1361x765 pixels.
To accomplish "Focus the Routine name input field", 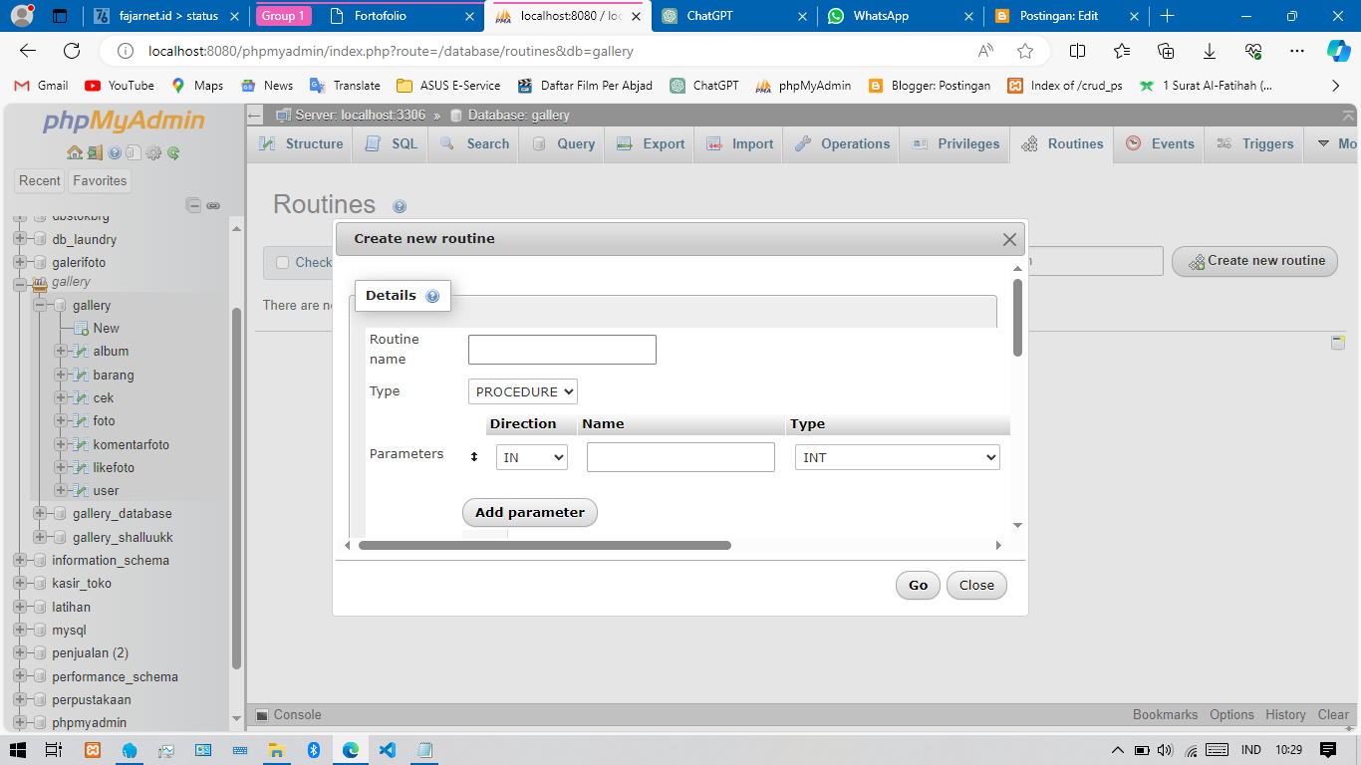I will click(562, 350).
